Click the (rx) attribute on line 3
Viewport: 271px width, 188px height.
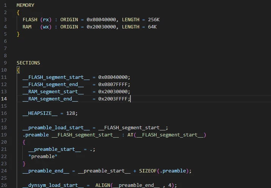point(46,20)
